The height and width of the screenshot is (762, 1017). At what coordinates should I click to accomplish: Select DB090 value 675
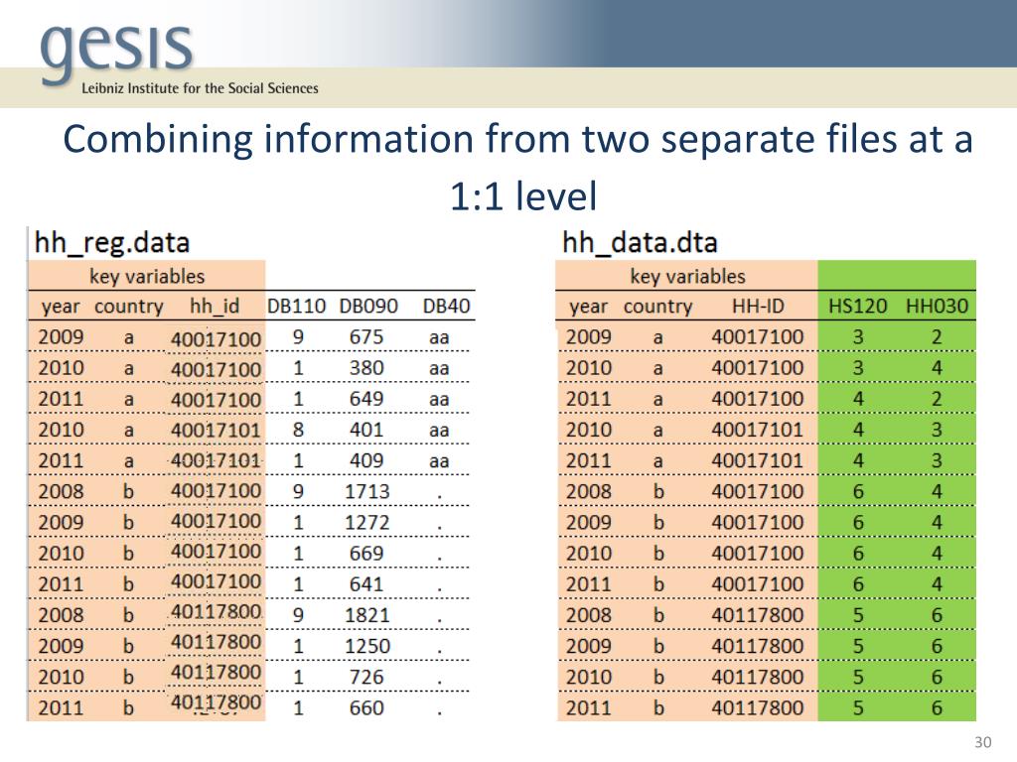click(366, 337)
